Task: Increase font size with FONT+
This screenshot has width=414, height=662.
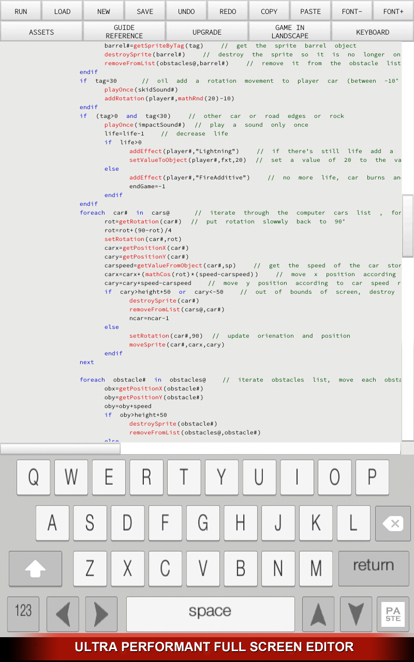Action: [x=393, y=10]
